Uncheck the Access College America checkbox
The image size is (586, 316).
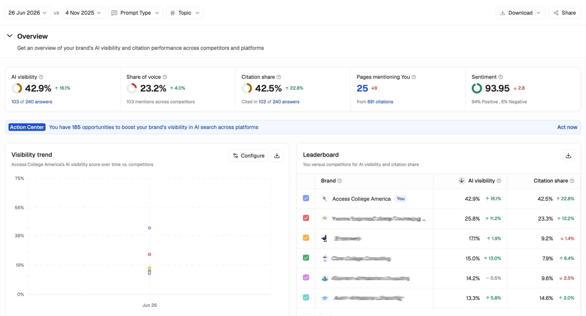[x=306, y=198]
